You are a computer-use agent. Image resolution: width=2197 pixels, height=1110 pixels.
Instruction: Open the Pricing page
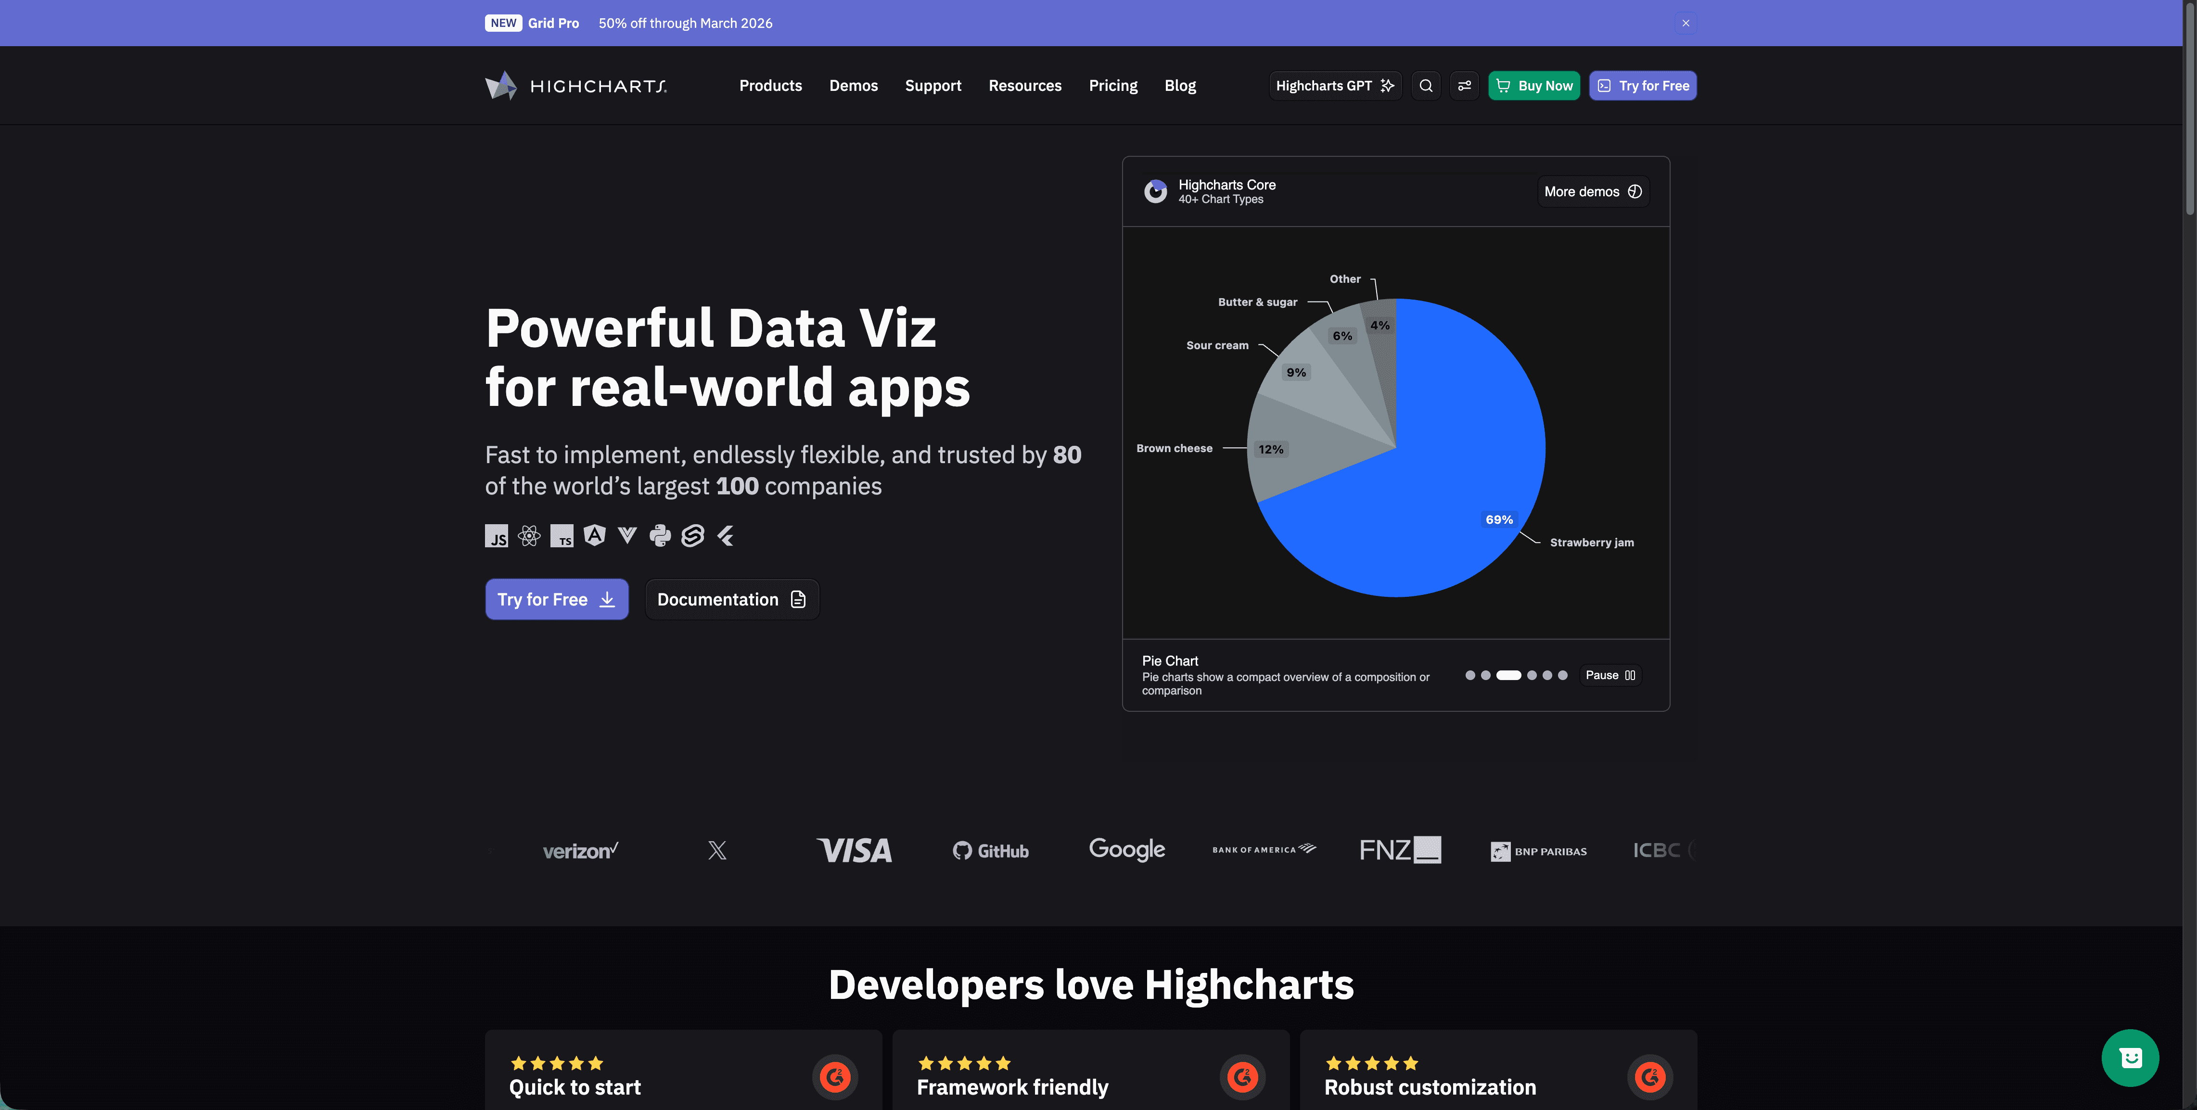[x=1113, y=85]
